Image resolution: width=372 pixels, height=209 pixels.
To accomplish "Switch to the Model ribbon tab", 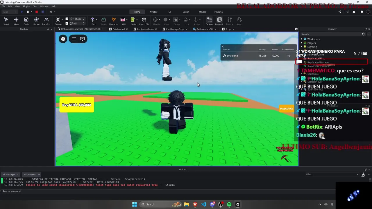I will [x=202, y=12].
